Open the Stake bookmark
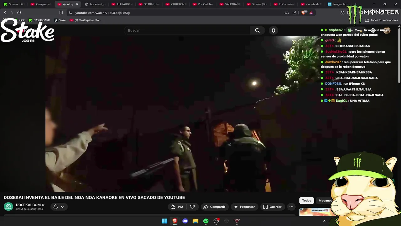 pyautogui.click(x=60, y=20)
